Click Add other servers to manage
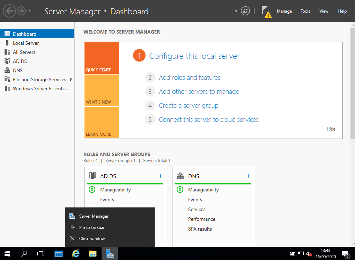 (199, 92)
